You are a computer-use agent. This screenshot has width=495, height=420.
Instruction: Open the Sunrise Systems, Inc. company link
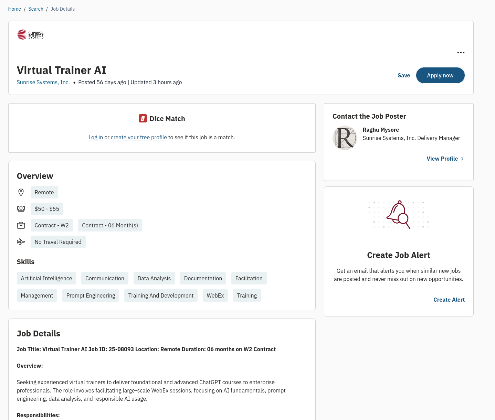coord(43,82)
